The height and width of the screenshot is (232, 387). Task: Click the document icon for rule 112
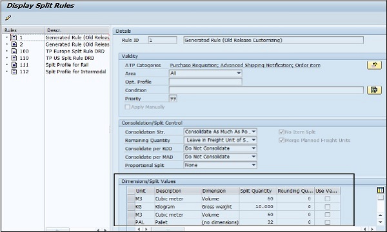click(x=14, y=72)
